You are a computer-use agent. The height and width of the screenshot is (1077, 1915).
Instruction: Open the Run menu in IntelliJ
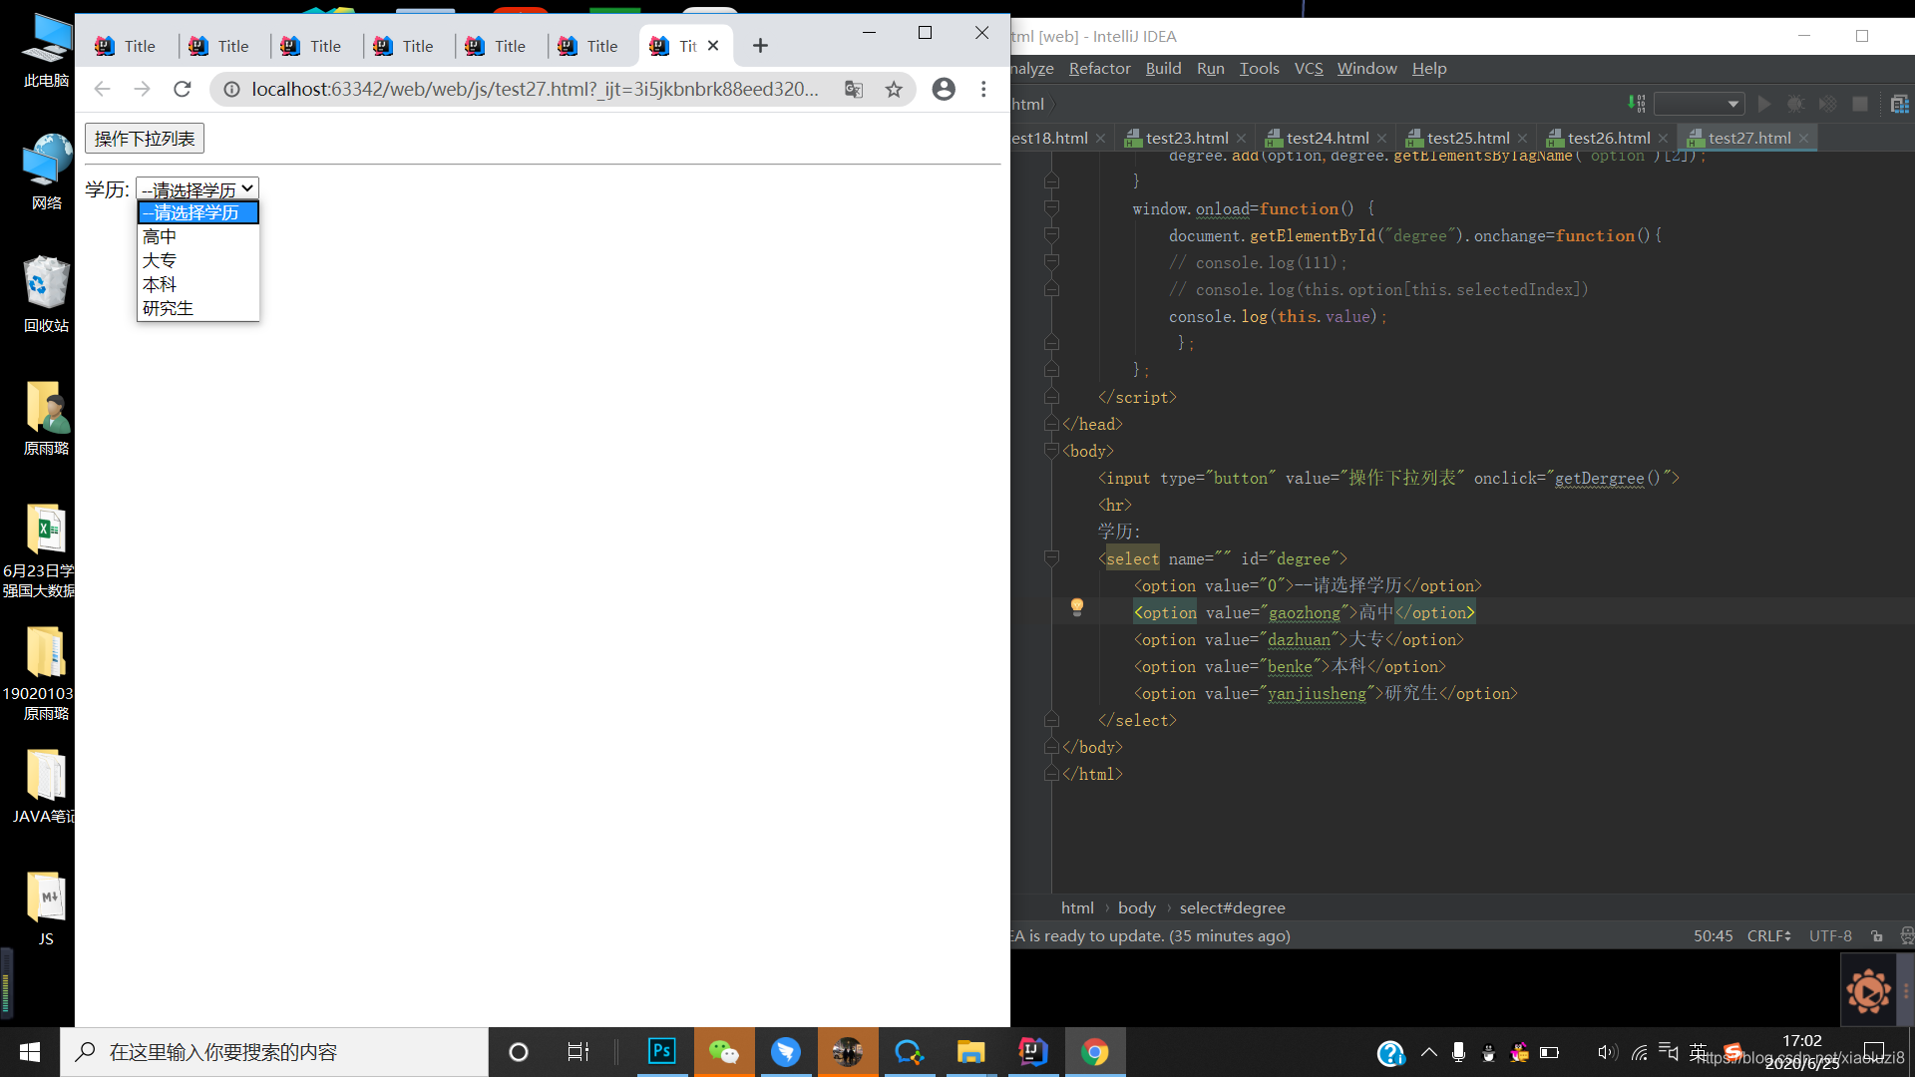pyautogui.click(x=1210, y=69)
